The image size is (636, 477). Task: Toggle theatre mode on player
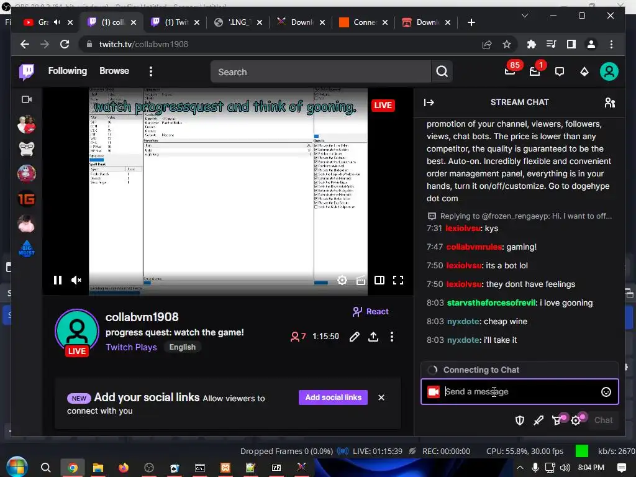coord(379,280)
